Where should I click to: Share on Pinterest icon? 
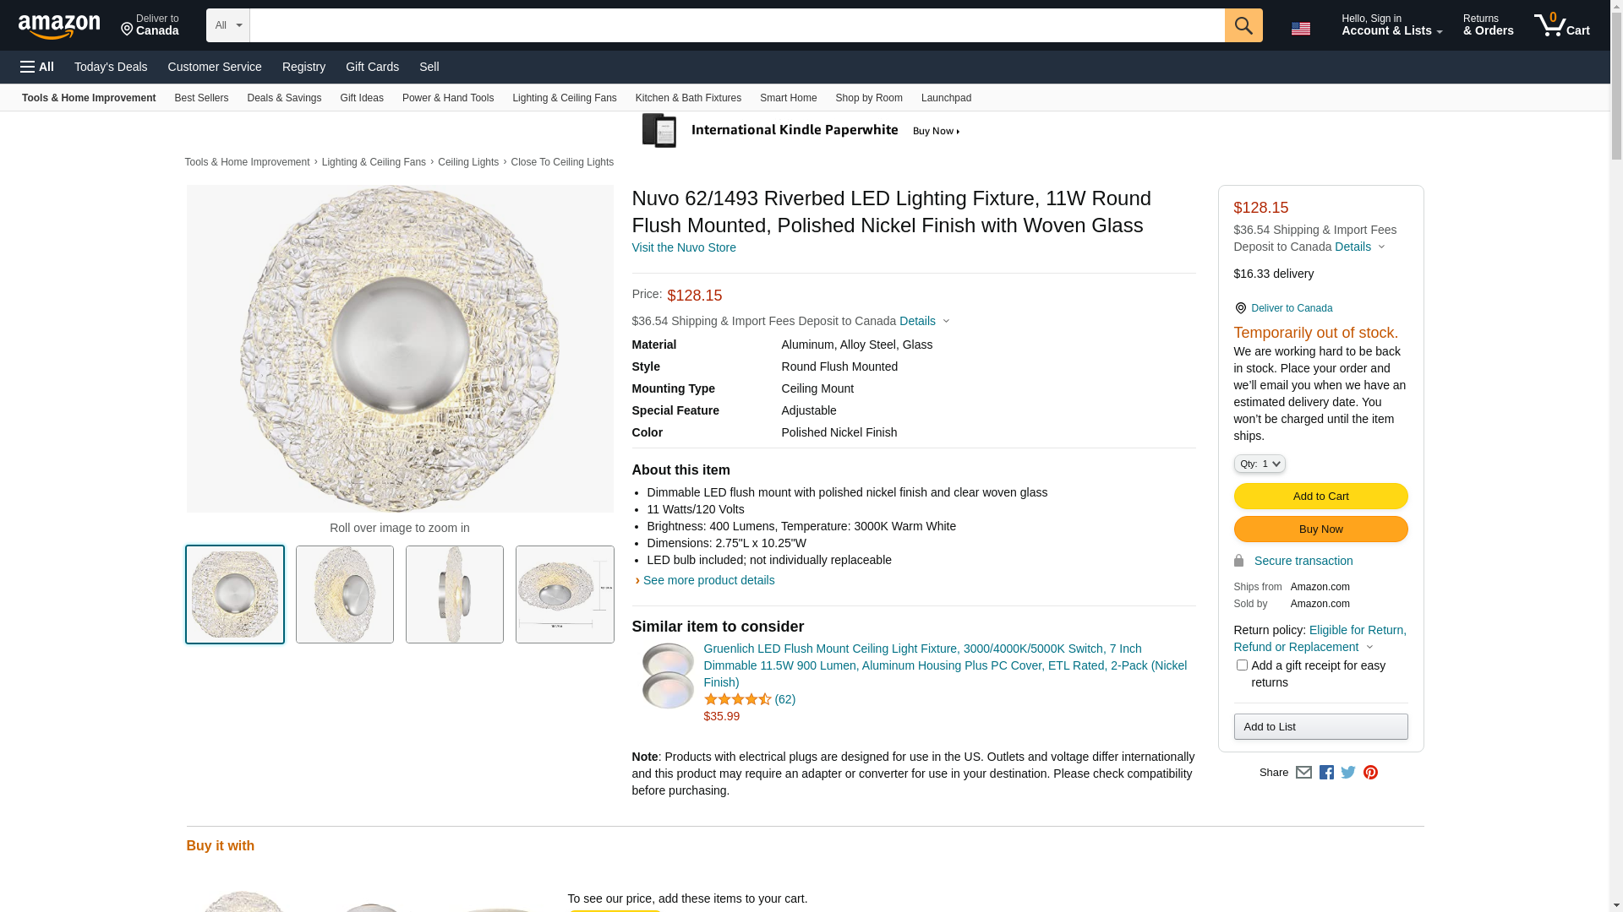tap(1370, 773)
